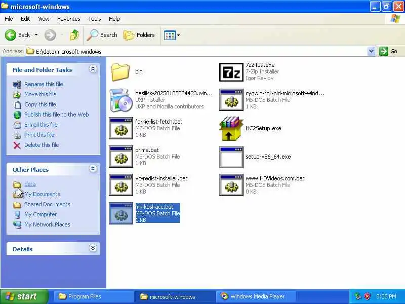Image resolution: width=405 pixels, height=304 pixels.
Task: Select the www.HDVideos.com.bat icon
Action: click(231, 185)
